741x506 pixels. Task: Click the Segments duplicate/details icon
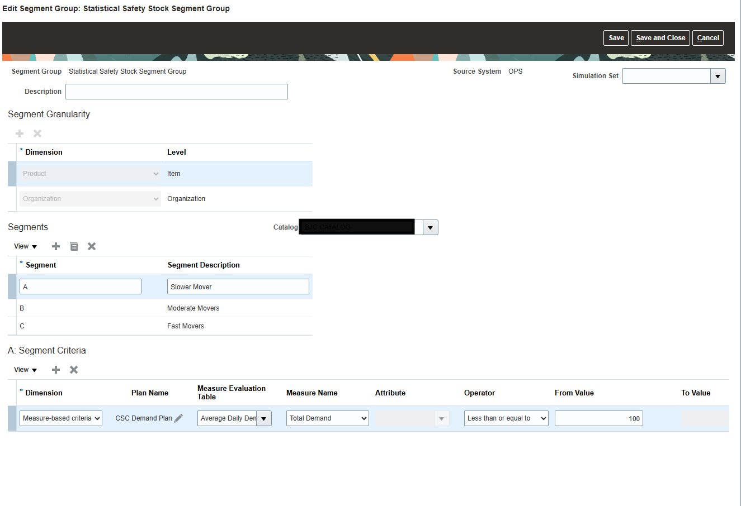coord(74,246)
